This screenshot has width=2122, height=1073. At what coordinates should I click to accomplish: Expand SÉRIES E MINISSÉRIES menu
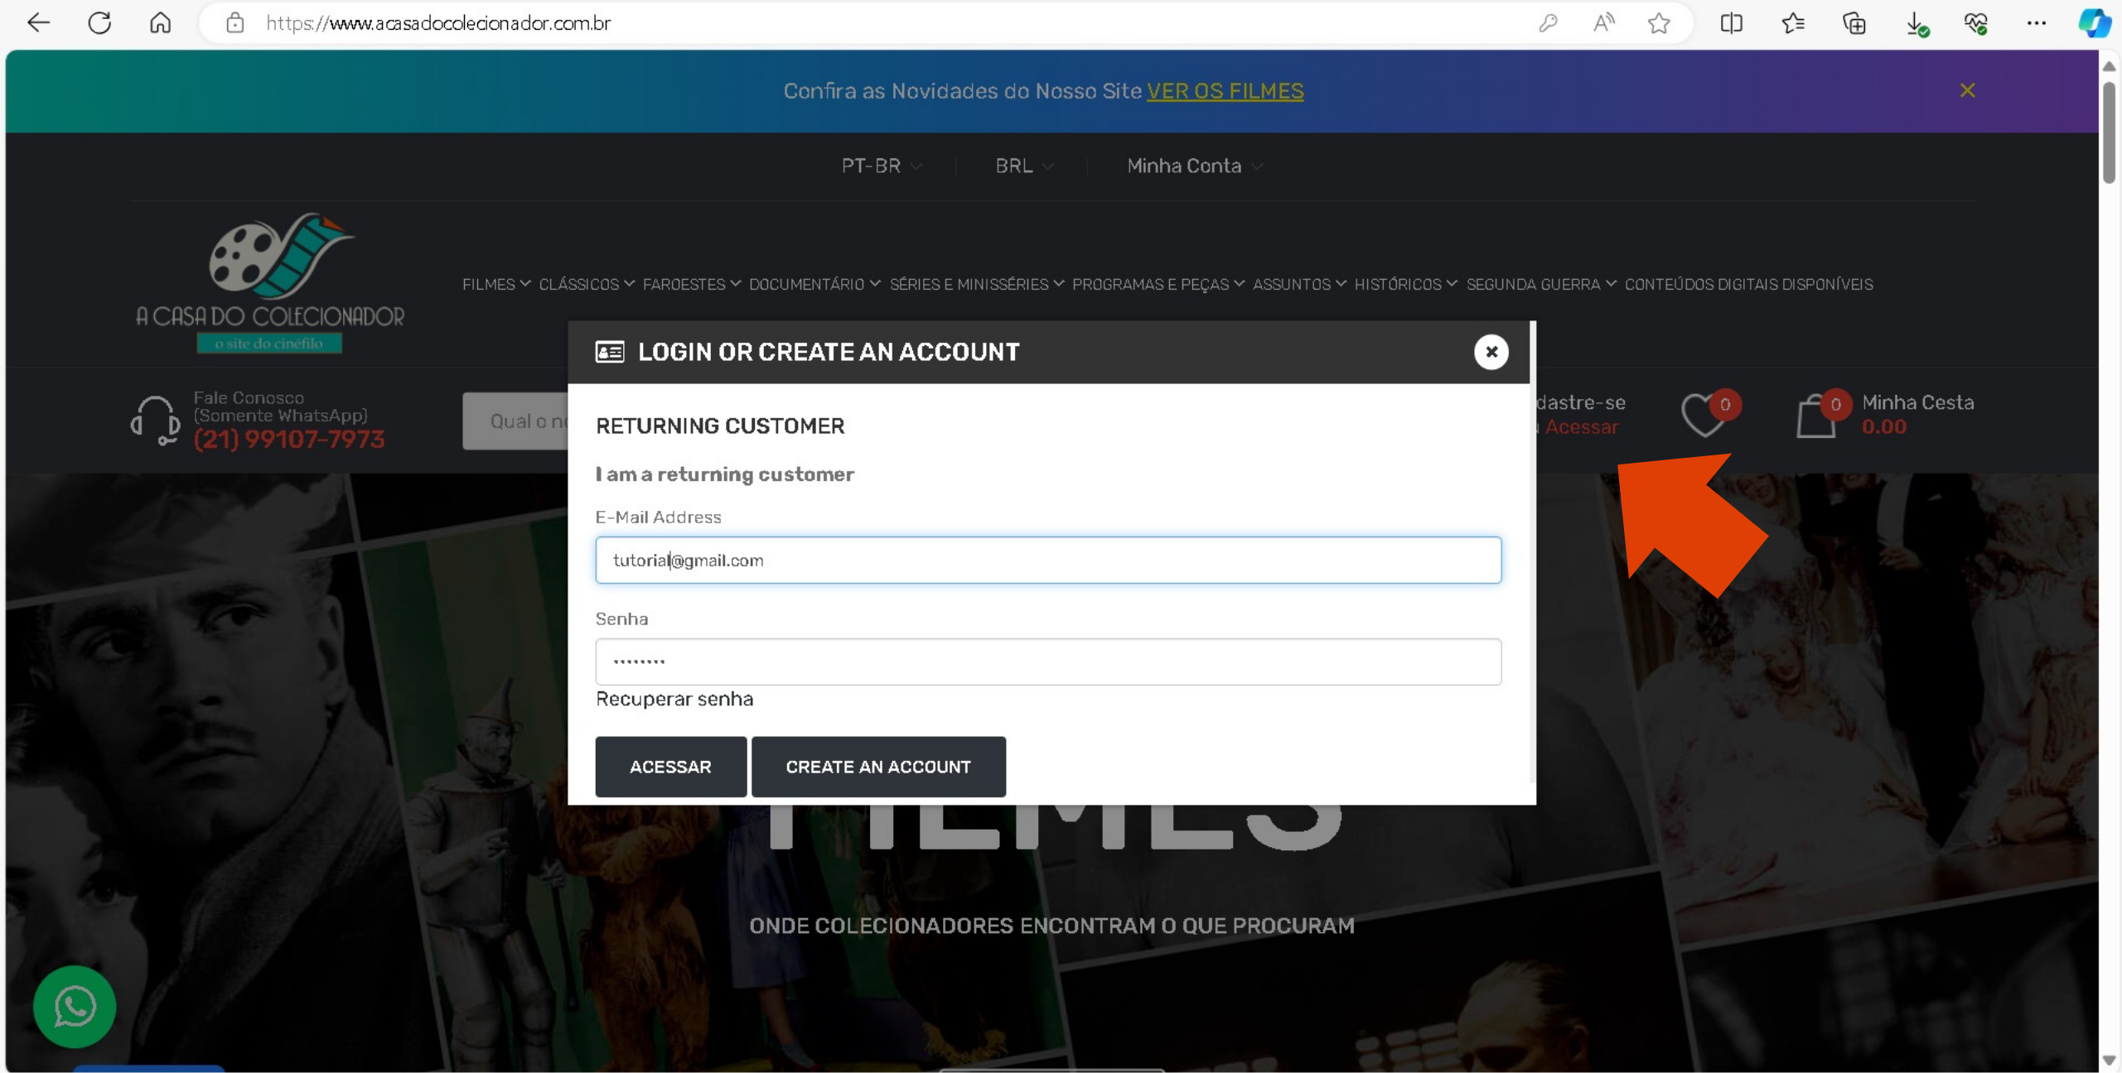(x=977, y=284)
